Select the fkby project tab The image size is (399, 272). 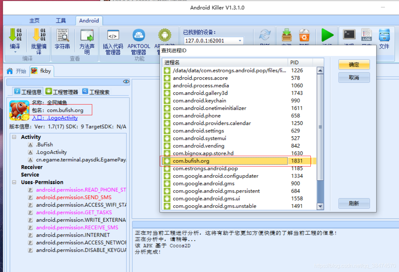42,71
